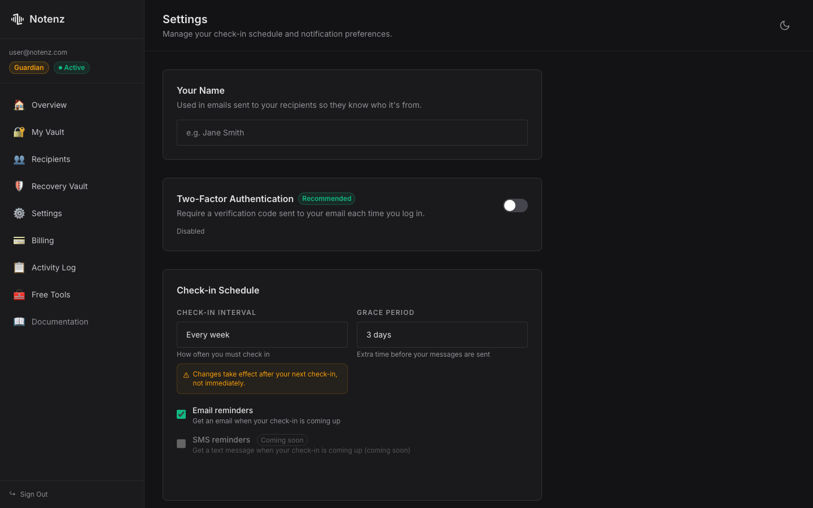Click the Recovery Vault shield icon
This screenshot has width=813, height=508.
(x=19, y=186)
